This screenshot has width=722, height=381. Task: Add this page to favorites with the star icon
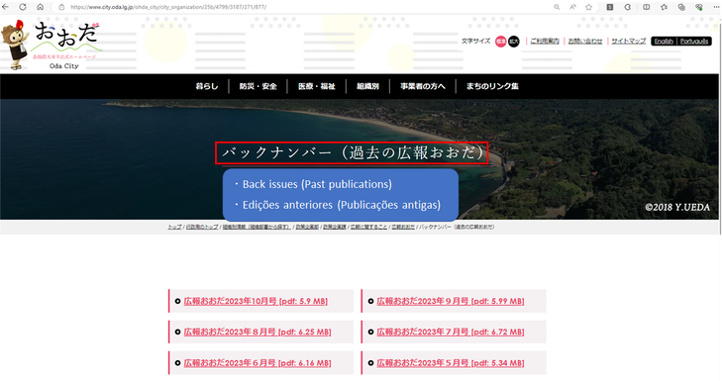(588, 7)
